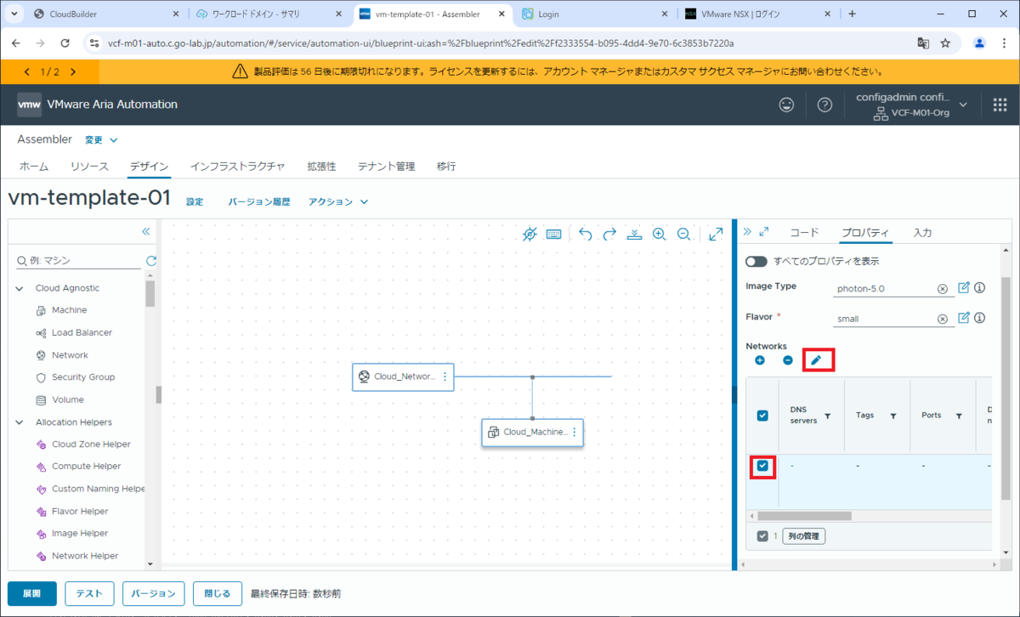Show Flavor info icon
Image resolution: width=1020 pixels, height=617 pixels.
pos(979,318)
